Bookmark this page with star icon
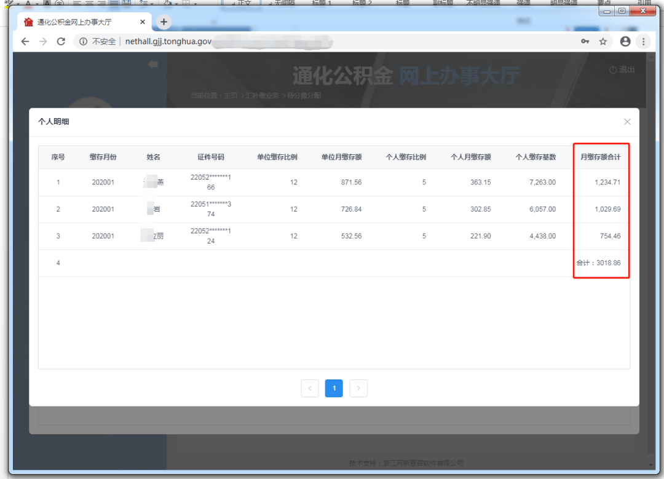This screenshot has height=479, width=664. tap(603, 41)
